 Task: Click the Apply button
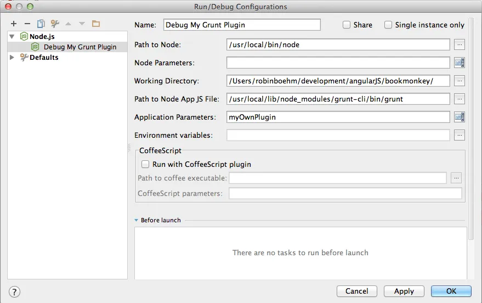click(404, 291)
